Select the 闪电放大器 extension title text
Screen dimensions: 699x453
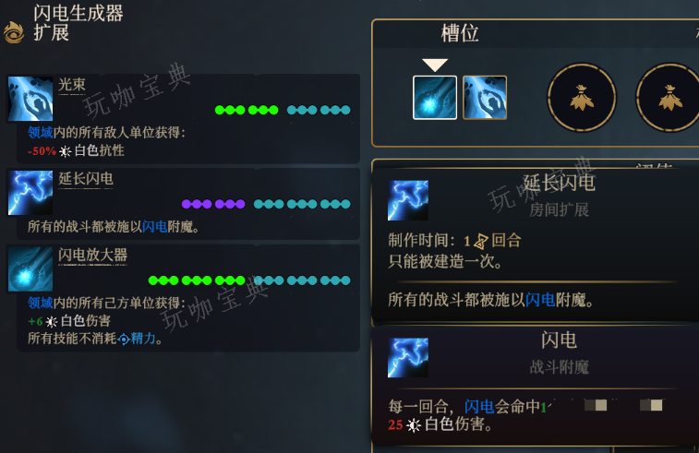(x=92, y=255)
